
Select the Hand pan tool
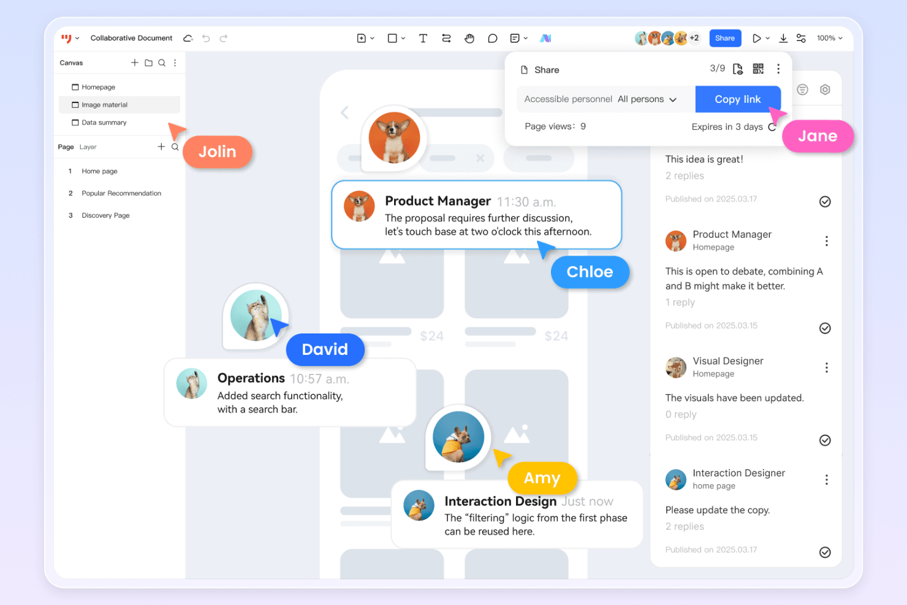point(469,38)
